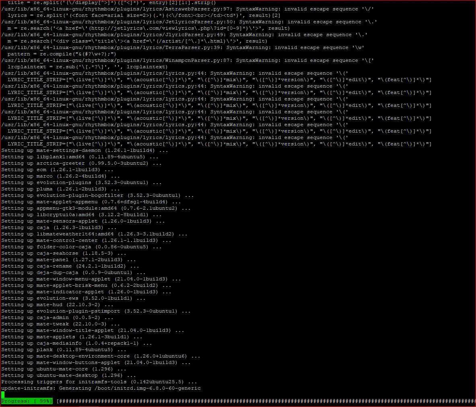
Task: Click the TerraParser.py:39 SyntaxWarning line
Action: 183,48
